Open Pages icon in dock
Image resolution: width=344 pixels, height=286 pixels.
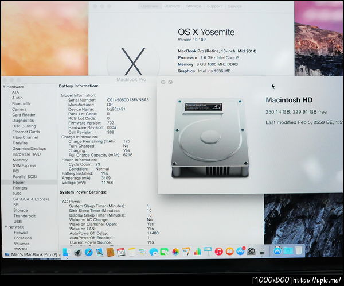[x=186, y=252]
